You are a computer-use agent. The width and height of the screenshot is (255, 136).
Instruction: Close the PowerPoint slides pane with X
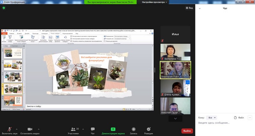pos(24,46)
